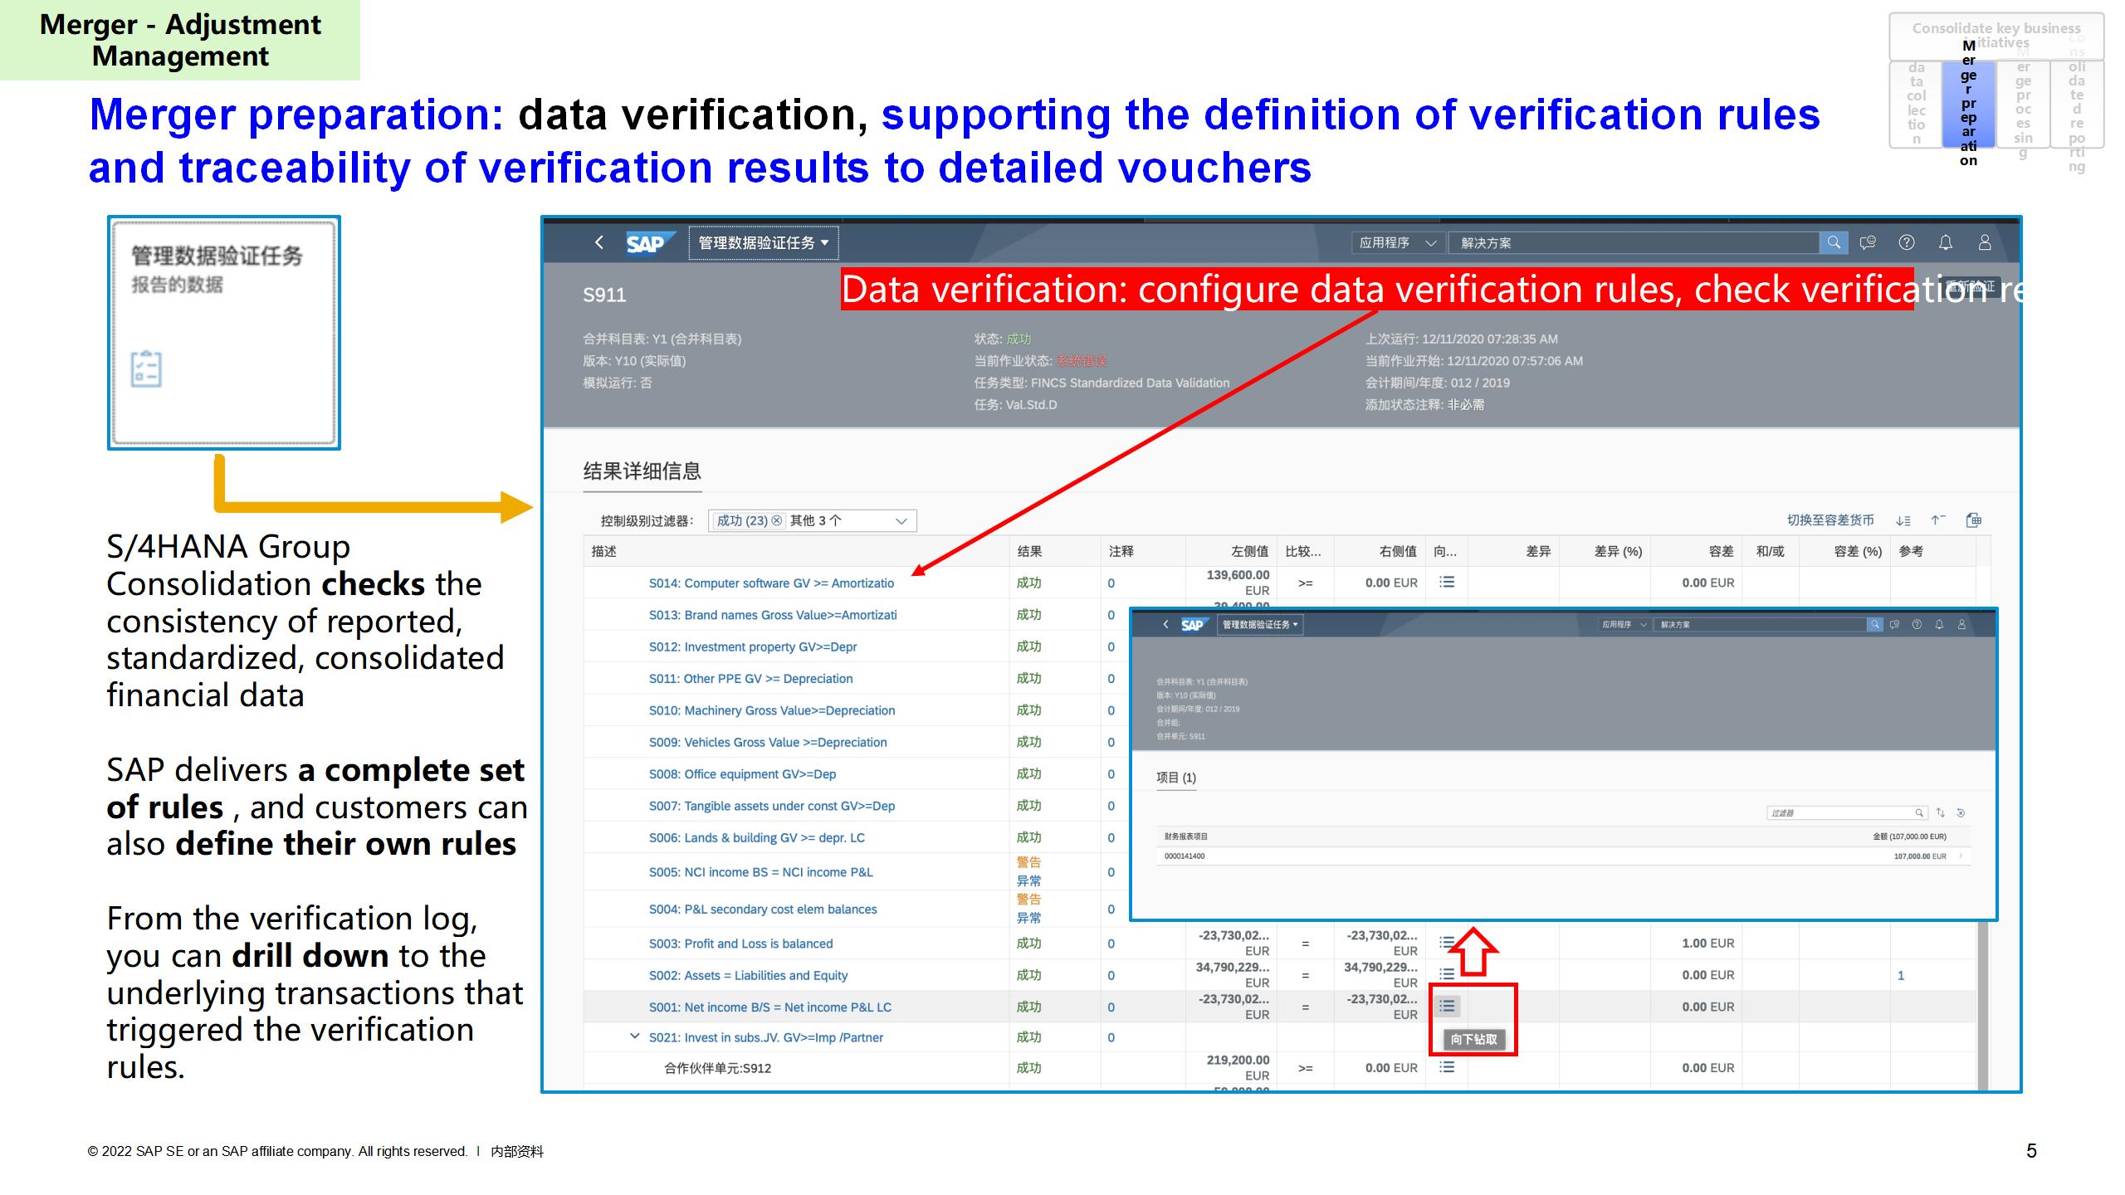Click the drill-down list icon in the S001 row
This screenshot has height=1195, width=2125.
coord(1447,1006)
